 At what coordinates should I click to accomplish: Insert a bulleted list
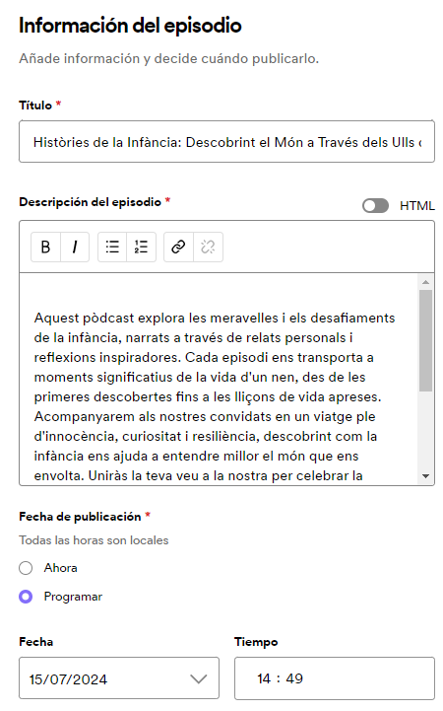point(112,248)
